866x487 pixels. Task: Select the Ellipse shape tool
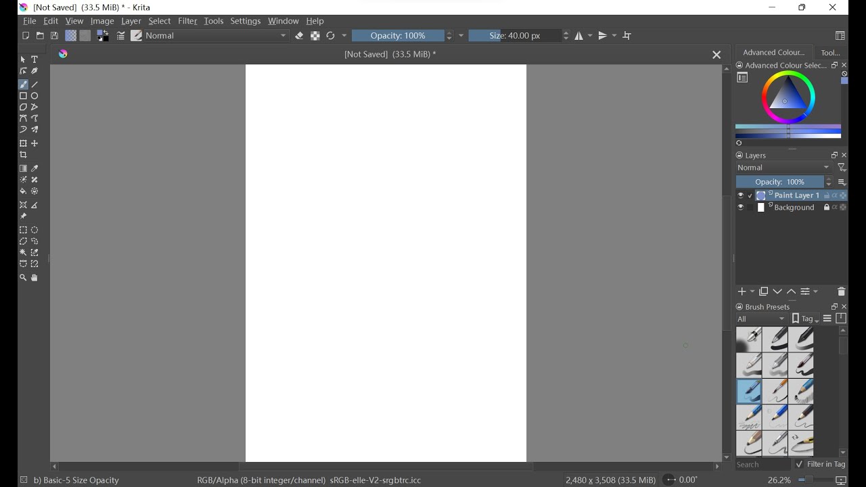[x=35, y=96]
